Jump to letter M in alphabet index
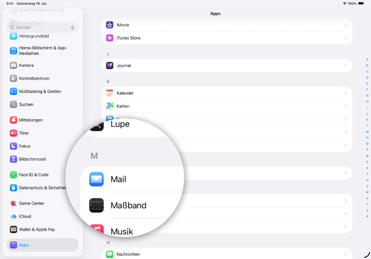The image size is (371, 259). pyautogui.click(x=367, y=132)
